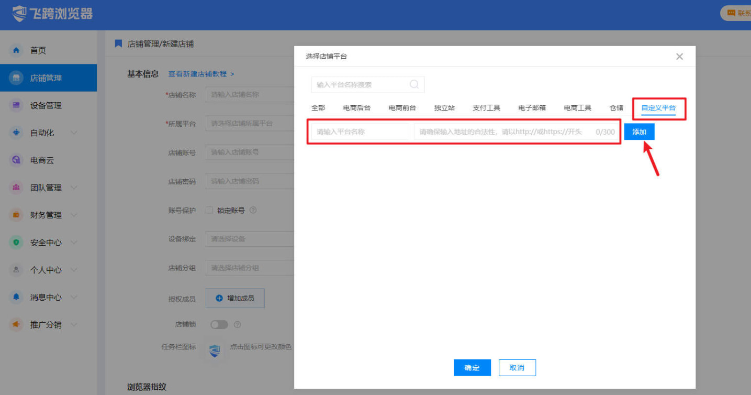The width and height of the screenshot is (751, 395).
Task: Expand the 推广分销 sidebar submenu
Action: [74, 325]
